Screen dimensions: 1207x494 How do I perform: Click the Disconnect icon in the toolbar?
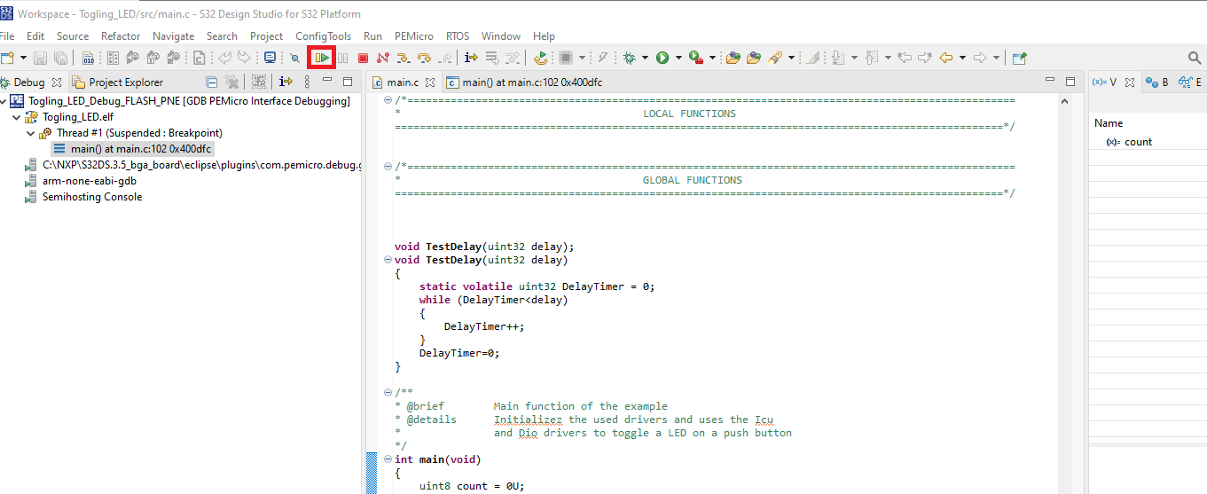[383, 58]
